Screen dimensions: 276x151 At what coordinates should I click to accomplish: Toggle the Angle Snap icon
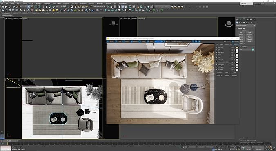[x=79, y=7]
